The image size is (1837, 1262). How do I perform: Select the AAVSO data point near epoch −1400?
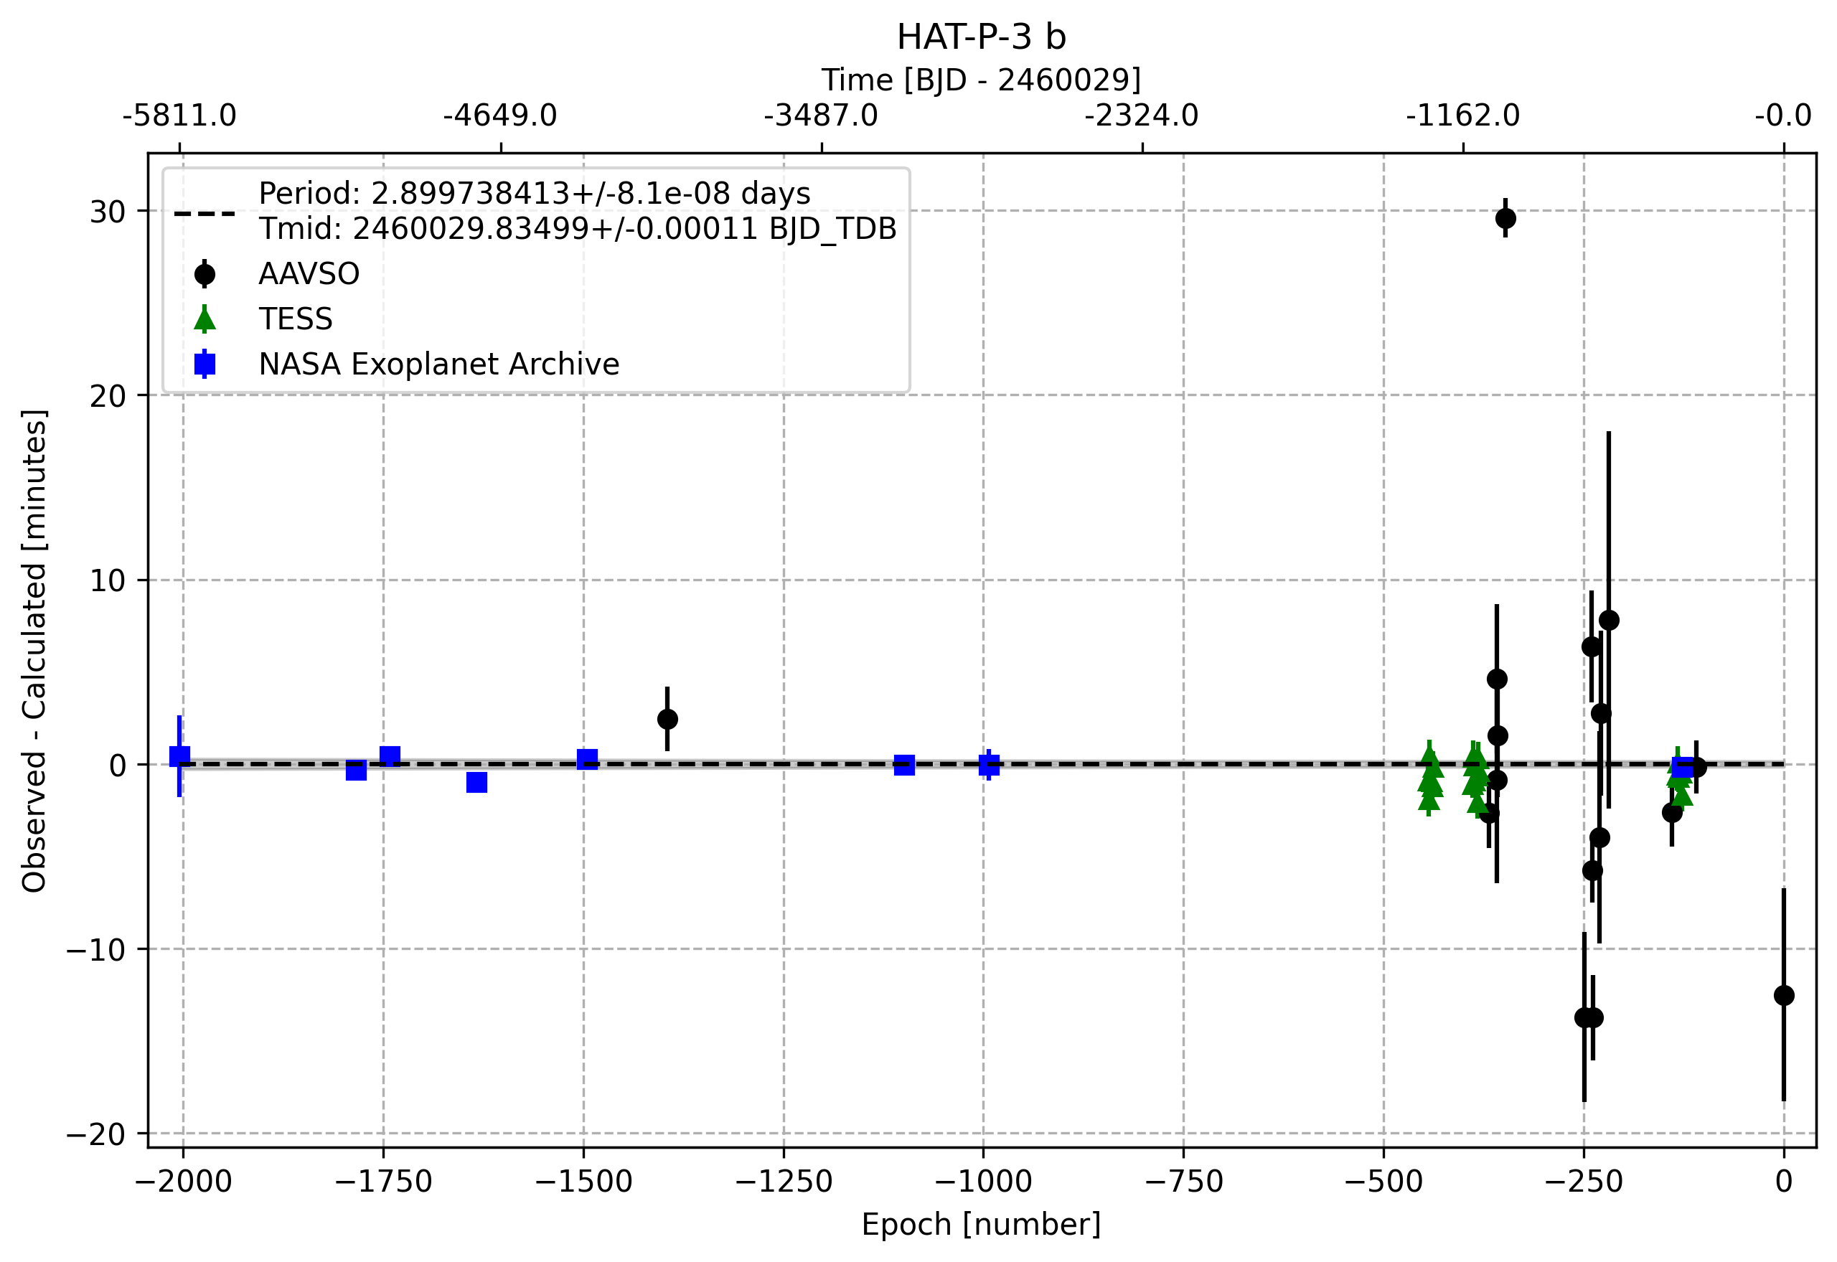667,719
